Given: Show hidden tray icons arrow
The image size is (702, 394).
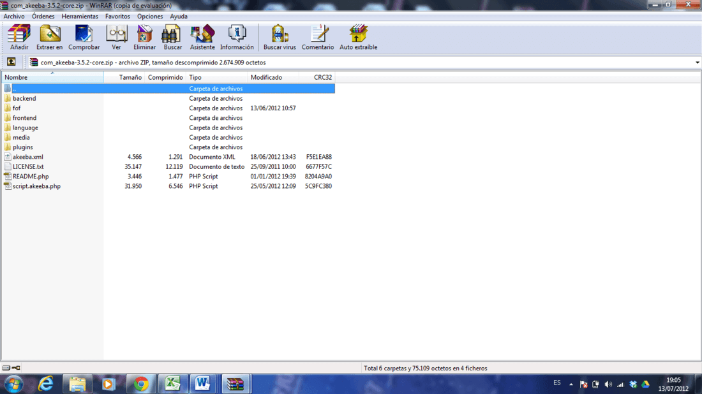Looking at the screenshot, I should [x=571, y=384].
